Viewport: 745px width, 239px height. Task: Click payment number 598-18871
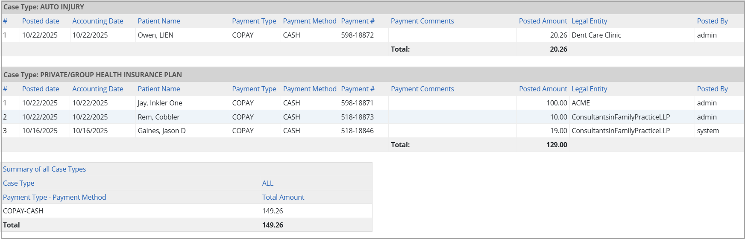(357, 103)
